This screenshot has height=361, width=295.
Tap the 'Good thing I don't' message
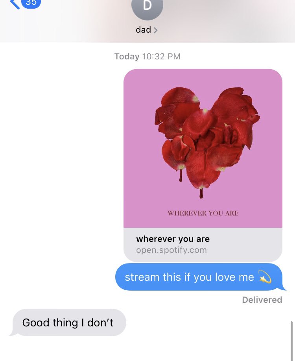tap(68, 322)
